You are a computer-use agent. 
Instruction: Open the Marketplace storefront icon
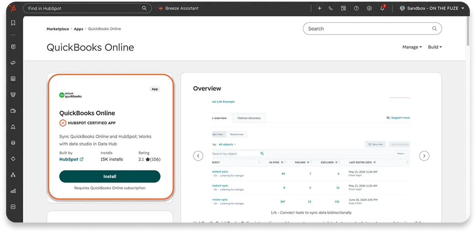click(x=344, y=8)
